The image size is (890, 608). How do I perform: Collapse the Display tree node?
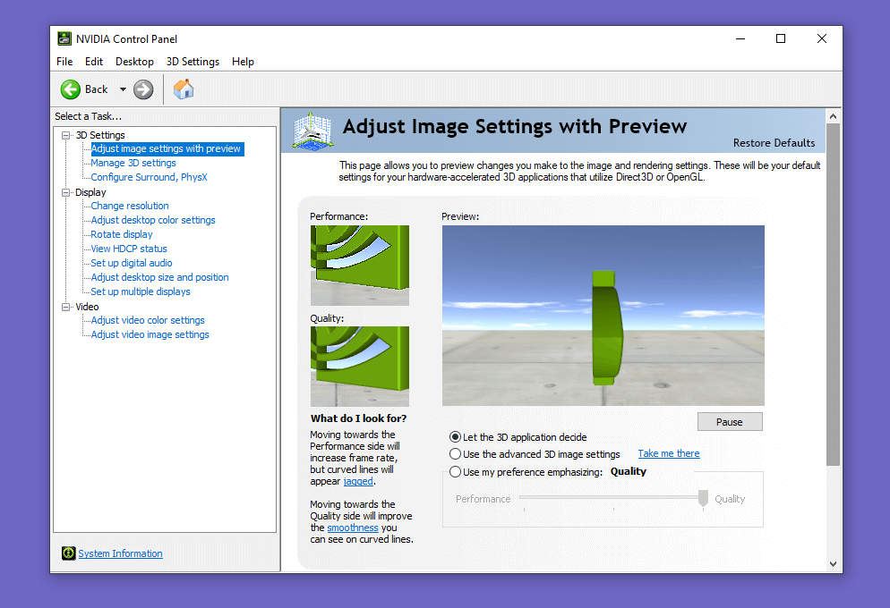point(66,192)
